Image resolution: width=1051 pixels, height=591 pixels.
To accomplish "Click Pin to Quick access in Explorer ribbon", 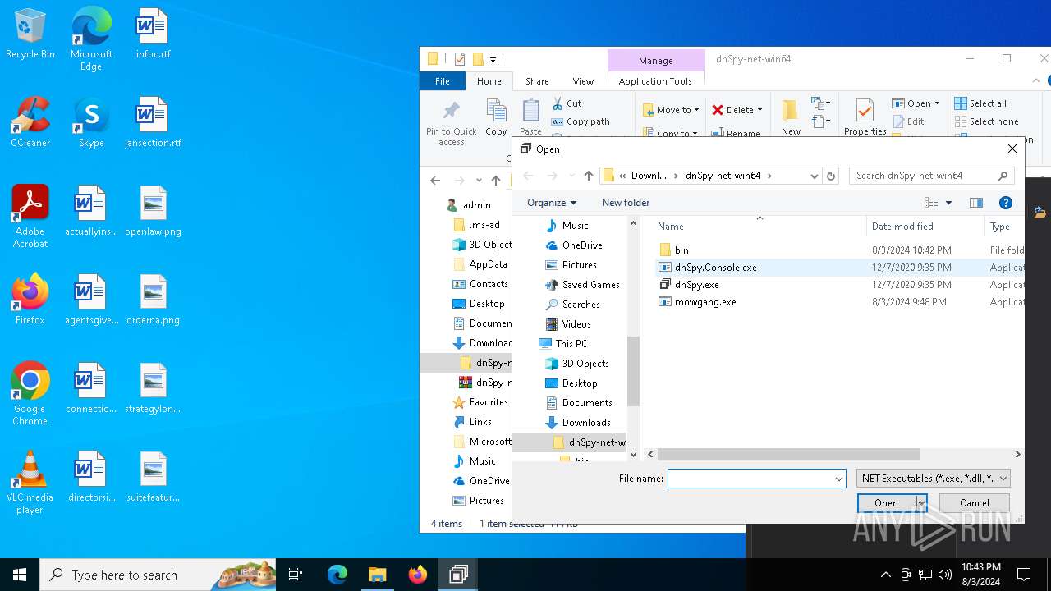I will (x=451, y=123).
